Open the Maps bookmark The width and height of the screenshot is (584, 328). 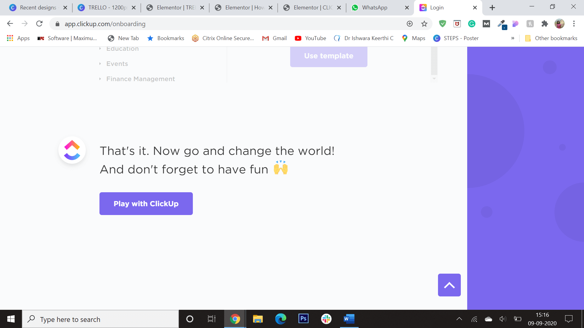click(413, 38)
